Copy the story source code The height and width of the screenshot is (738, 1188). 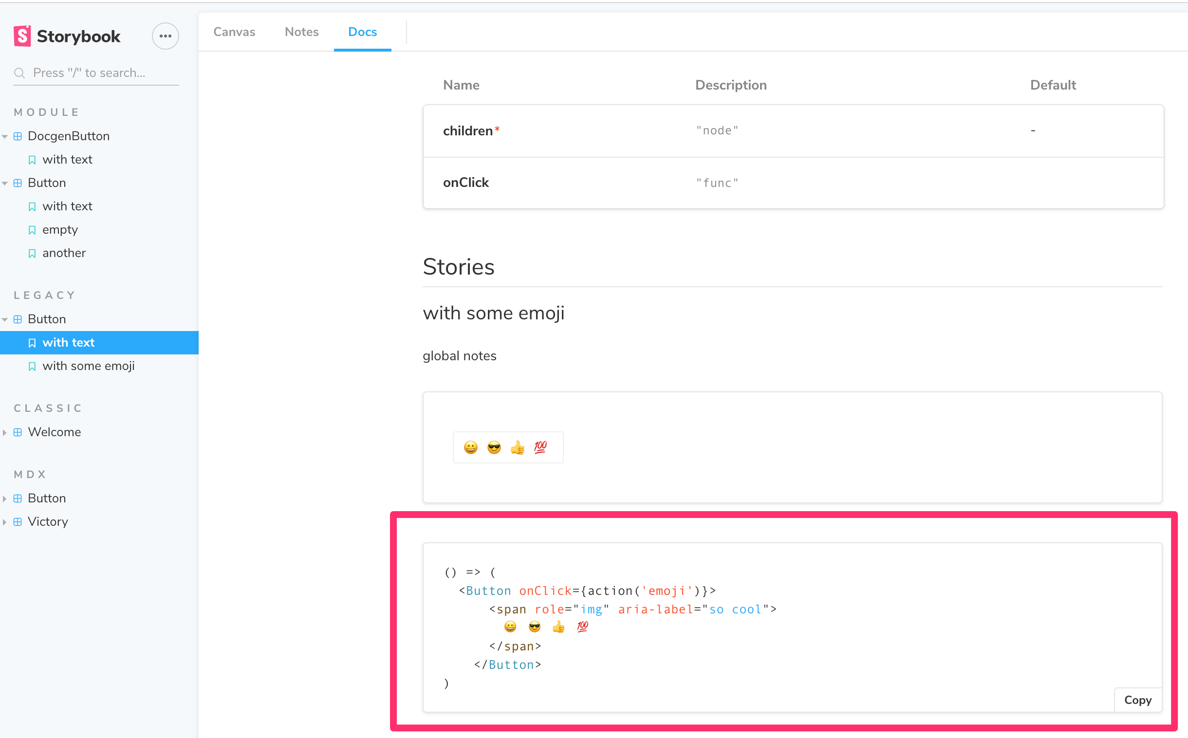(x=1137, y=700)
